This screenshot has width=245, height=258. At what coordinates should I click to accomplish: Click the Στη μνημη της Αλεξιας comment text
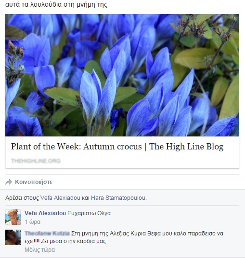[x=124, y=237]
